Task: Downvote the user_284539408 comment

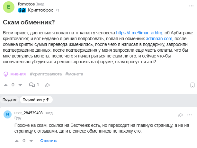Action: coord(31,141)
